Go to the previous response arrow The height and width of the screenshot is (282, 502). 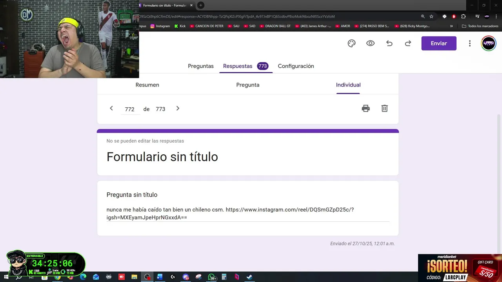tap(111, 108)
